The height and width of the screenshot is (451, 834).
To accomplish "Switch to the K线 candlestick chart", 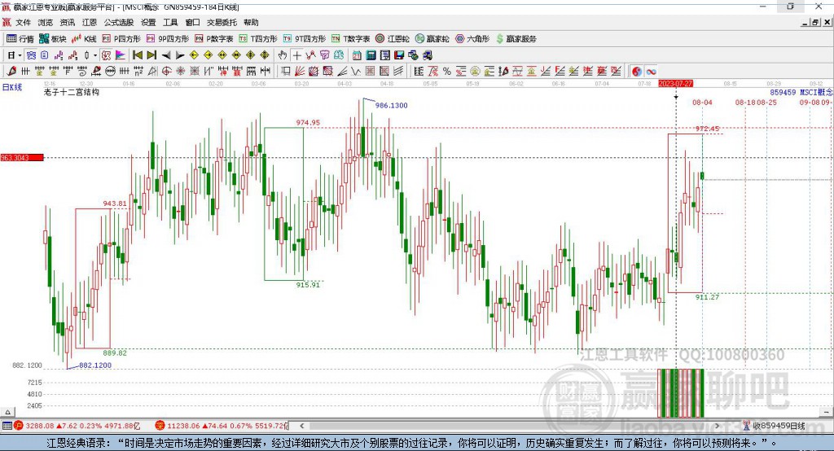I will (x=84, y=39).
